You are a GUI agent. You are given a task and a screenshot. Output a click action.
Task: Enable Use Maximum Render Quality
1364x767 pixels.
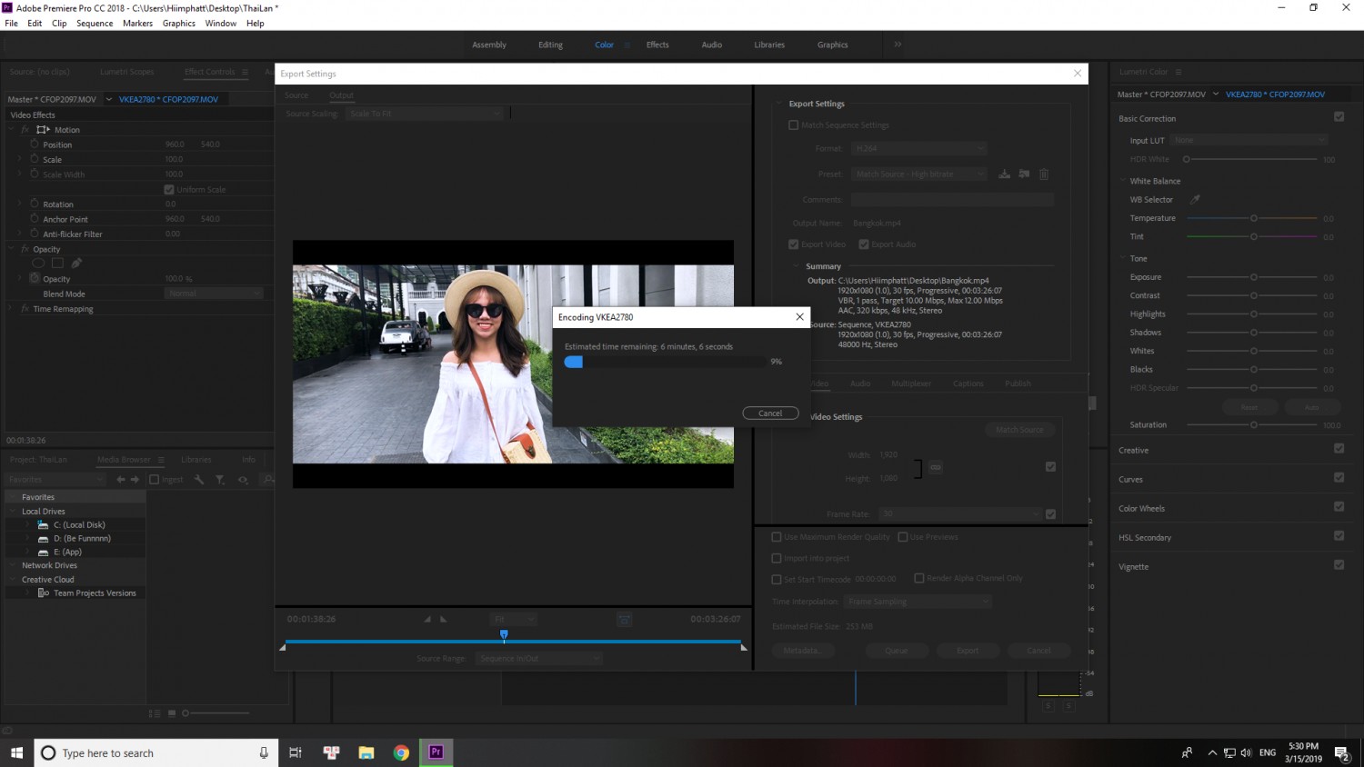tap(777, 537)
